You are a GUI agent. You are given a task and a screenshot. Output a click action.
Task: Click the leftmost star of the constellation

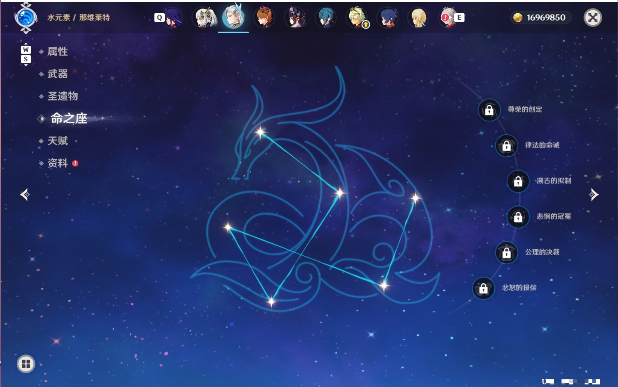pos(228,227)
